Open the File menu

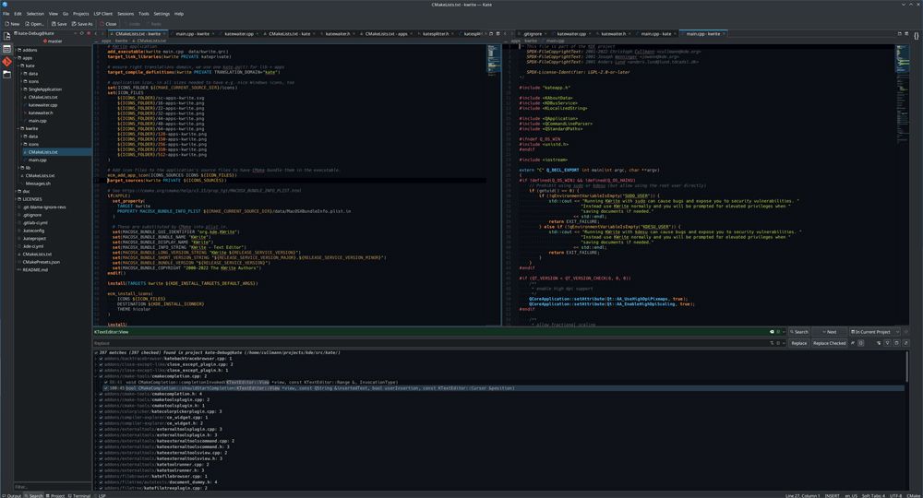(x=6, y=14)
